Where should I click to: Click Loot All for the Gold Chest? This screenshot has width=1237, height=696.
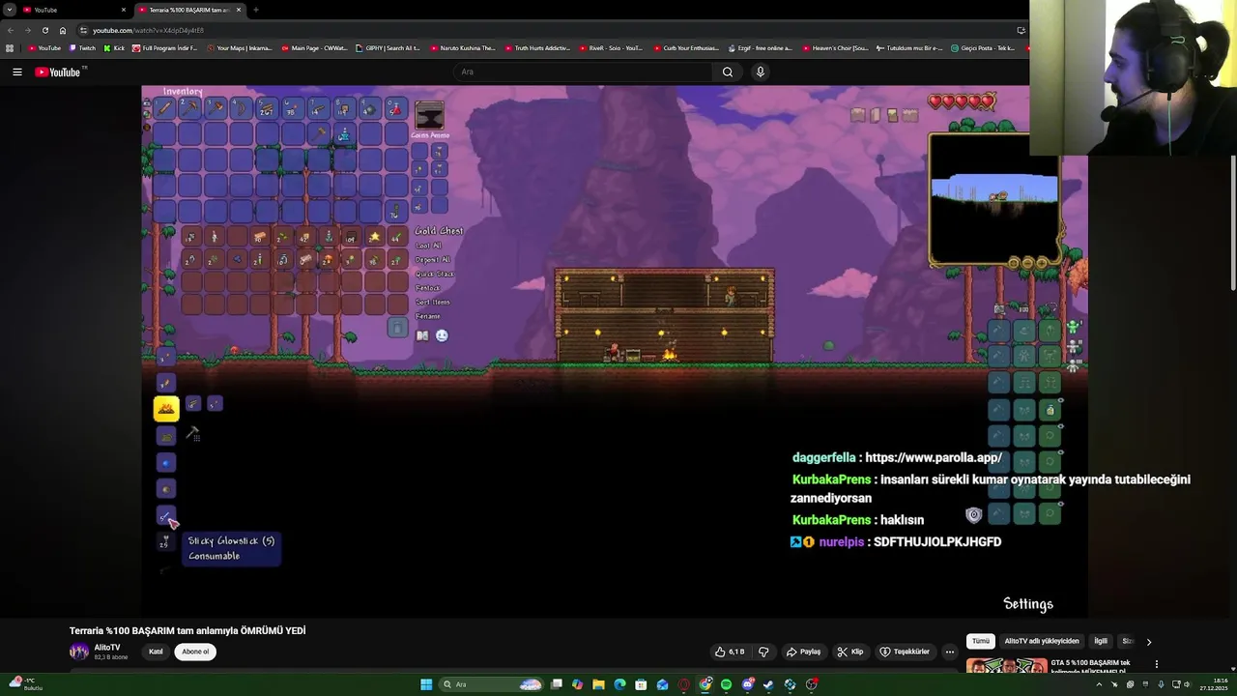pyautogui.click(x=428, y=246)
